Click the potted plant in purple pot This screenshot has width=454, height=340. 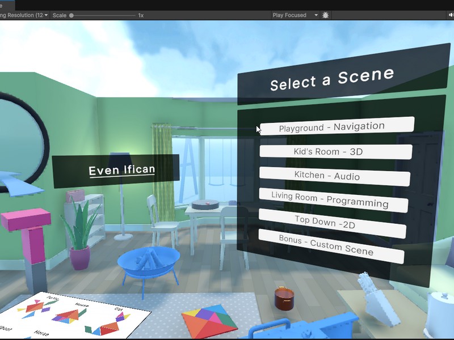tap(80, 238)
